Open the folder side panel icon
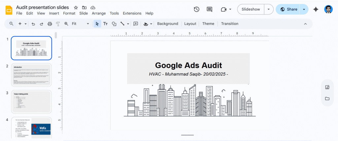This screenshot has width=338, height=141. pyautogui.click(x=327, y=99)
